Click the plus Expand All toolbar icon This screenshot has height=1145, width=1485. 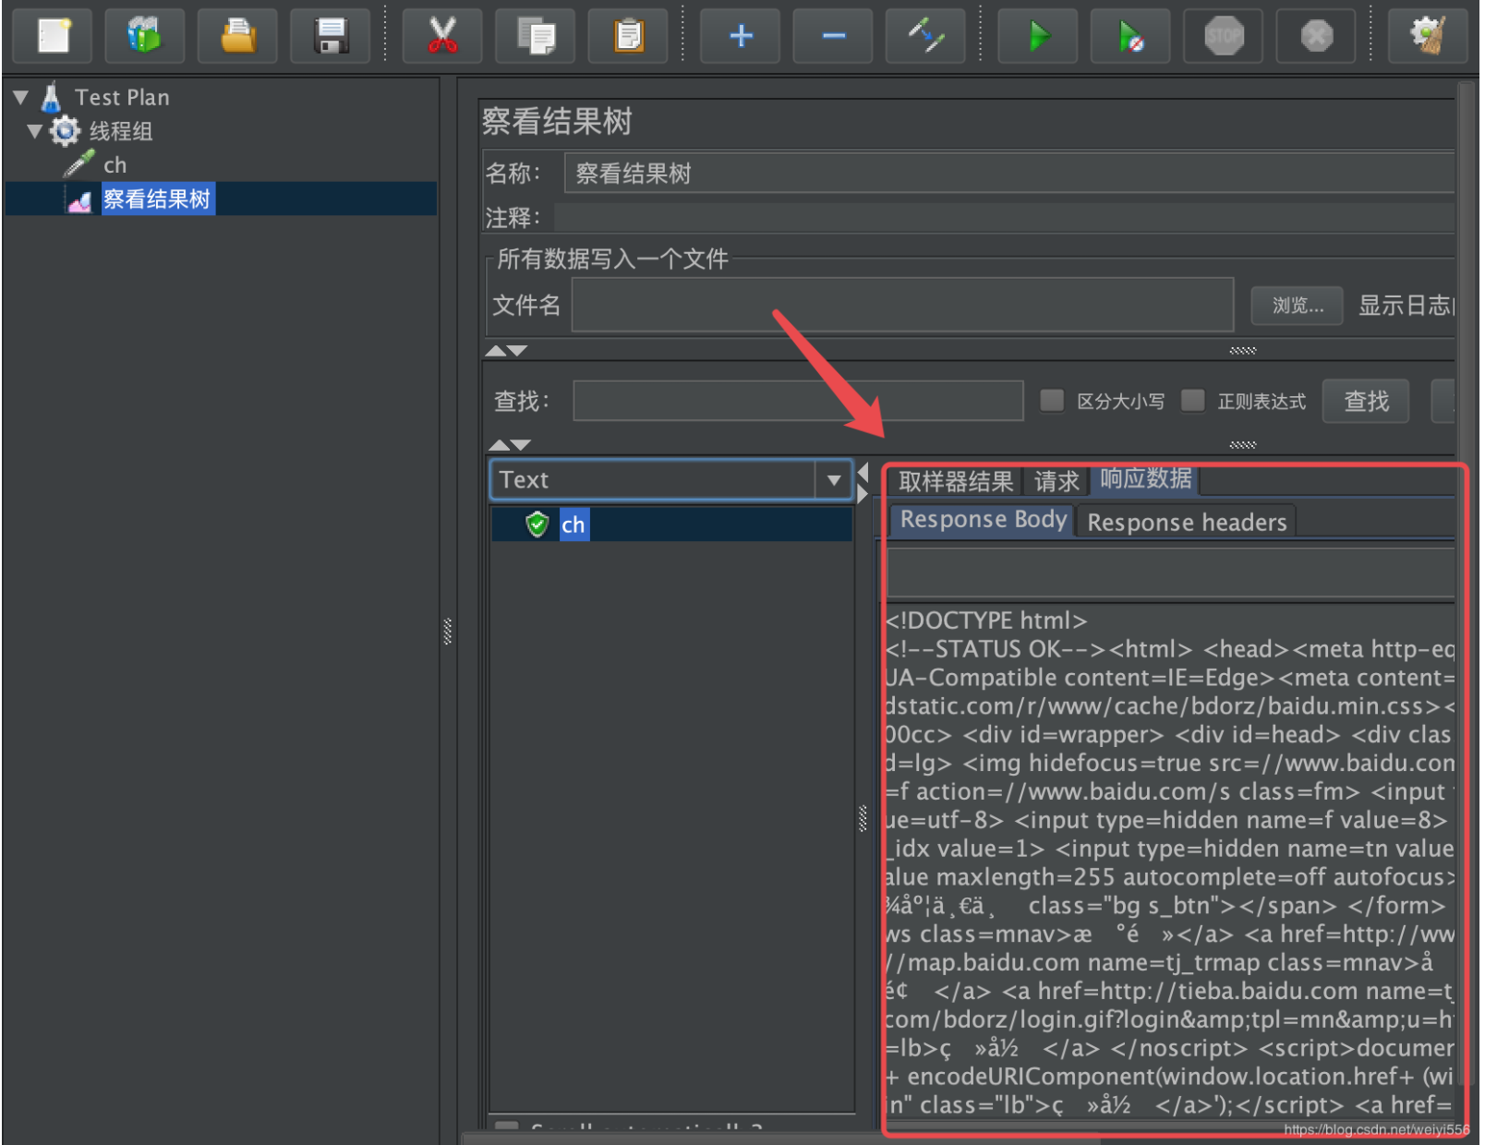[x=741, y=36]
